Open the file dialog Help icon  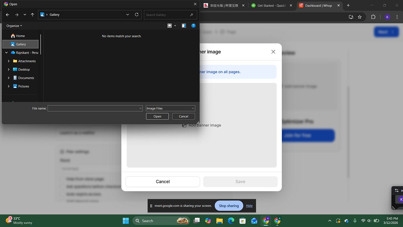pos(194,26)
